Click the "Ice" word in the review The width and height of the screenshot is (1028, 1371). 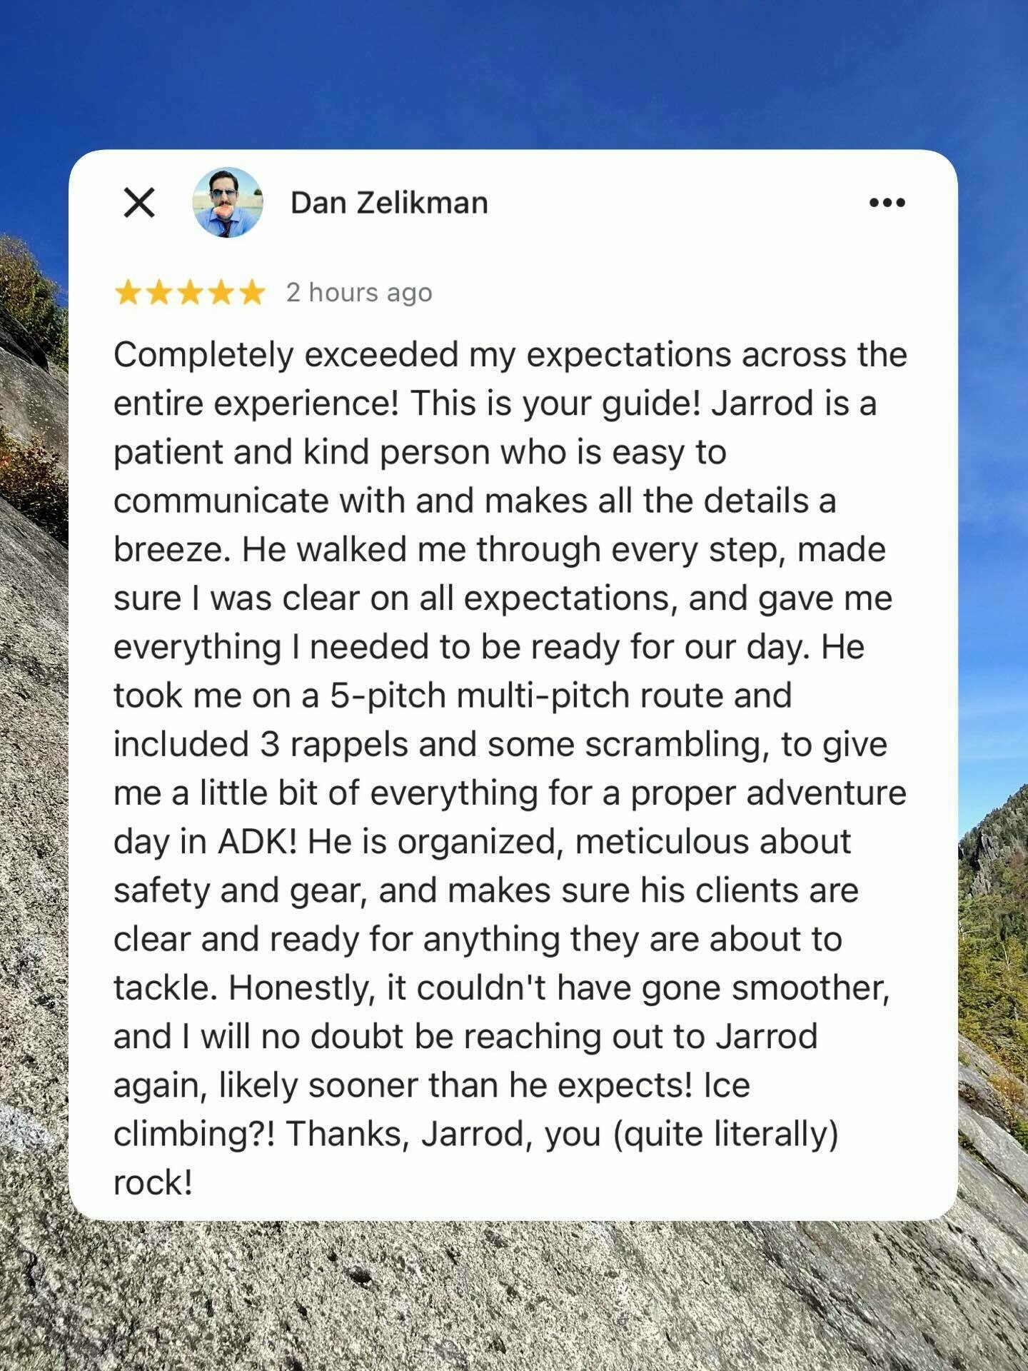(727, 1085)
